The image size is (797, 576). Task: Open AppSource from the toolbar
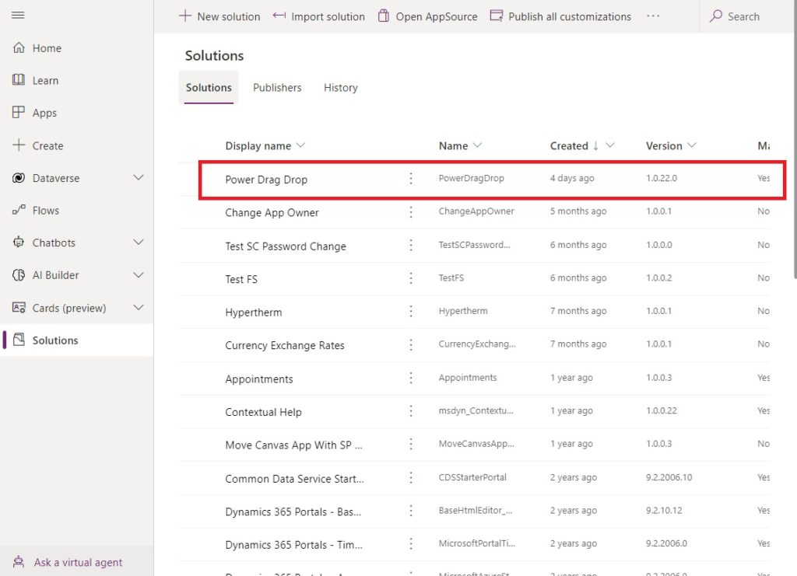(427, 16)
